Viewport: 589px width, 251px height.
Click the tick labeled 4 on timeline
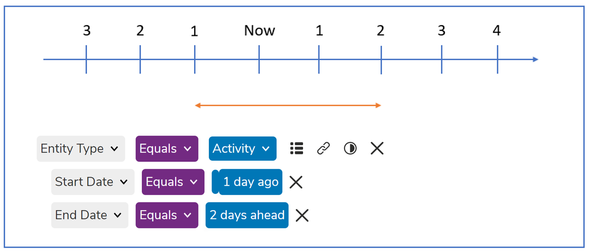click(497, 31)
